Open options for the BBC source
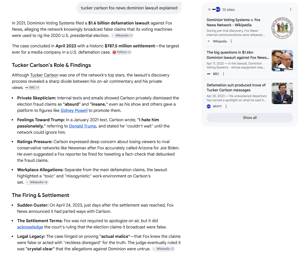 (x=224, y=74)
